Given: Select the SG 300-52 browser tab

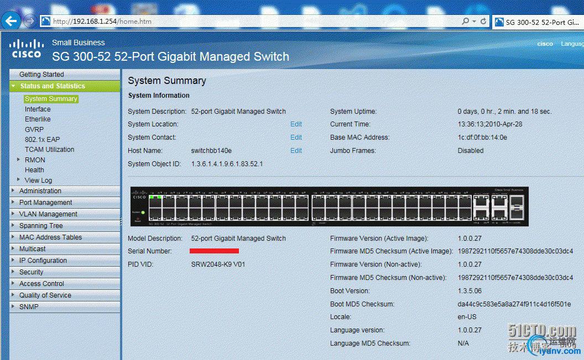Looking at the screenshot, I should (x=538, y=22).
